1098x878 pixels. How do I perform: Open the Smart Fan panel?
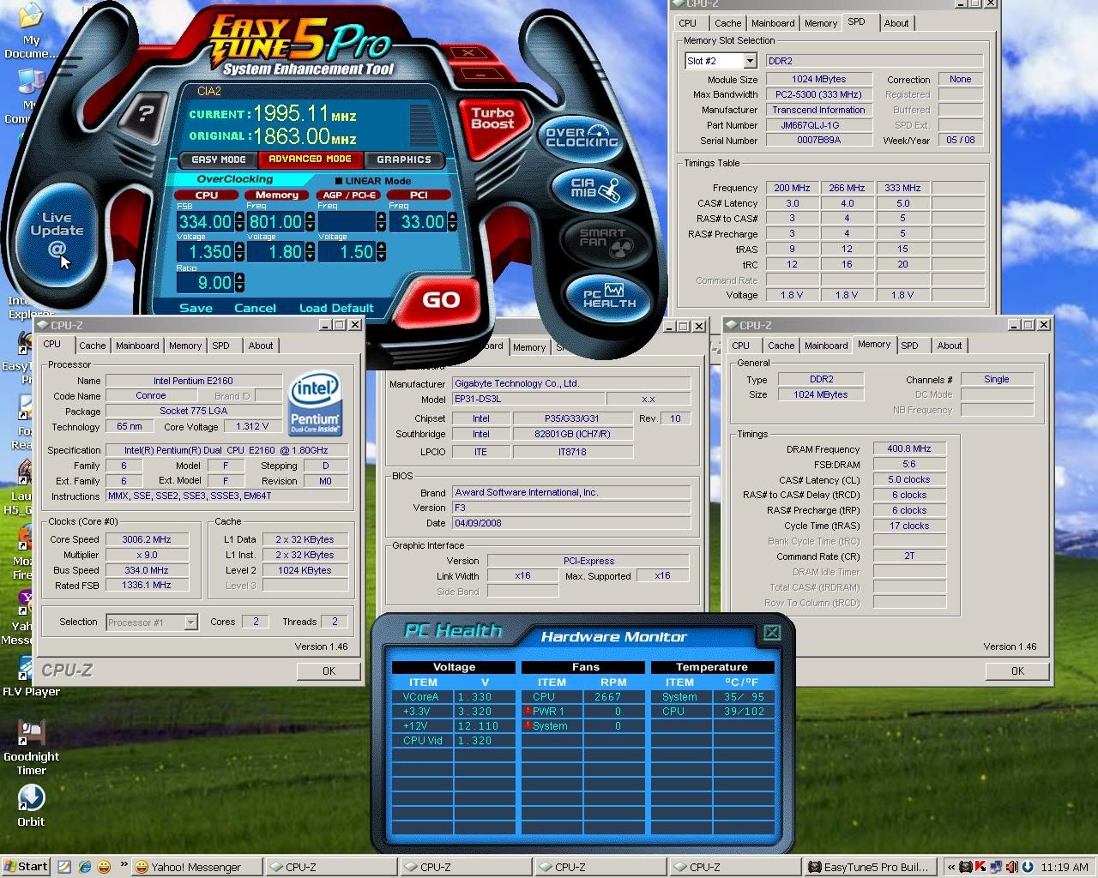607,243
